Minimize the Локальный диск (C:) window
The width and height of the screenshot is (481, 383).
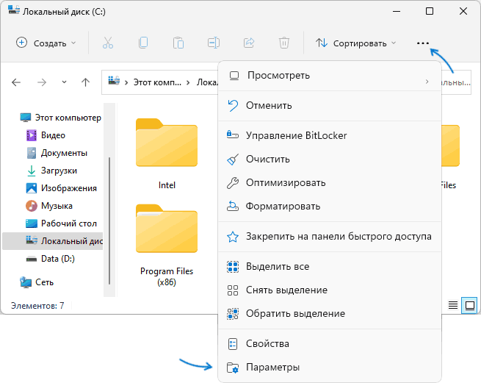397,11
